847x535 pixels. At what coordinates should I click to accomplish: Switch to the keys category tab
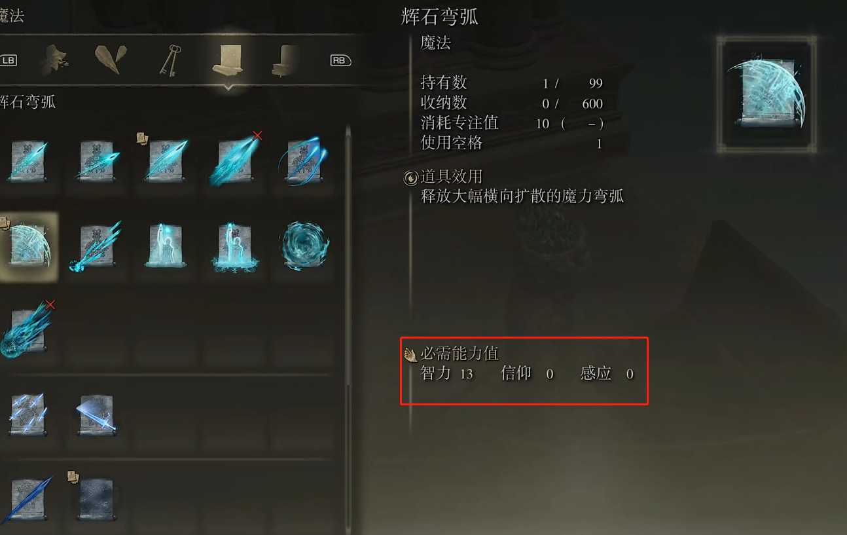(x=170, y=61)
